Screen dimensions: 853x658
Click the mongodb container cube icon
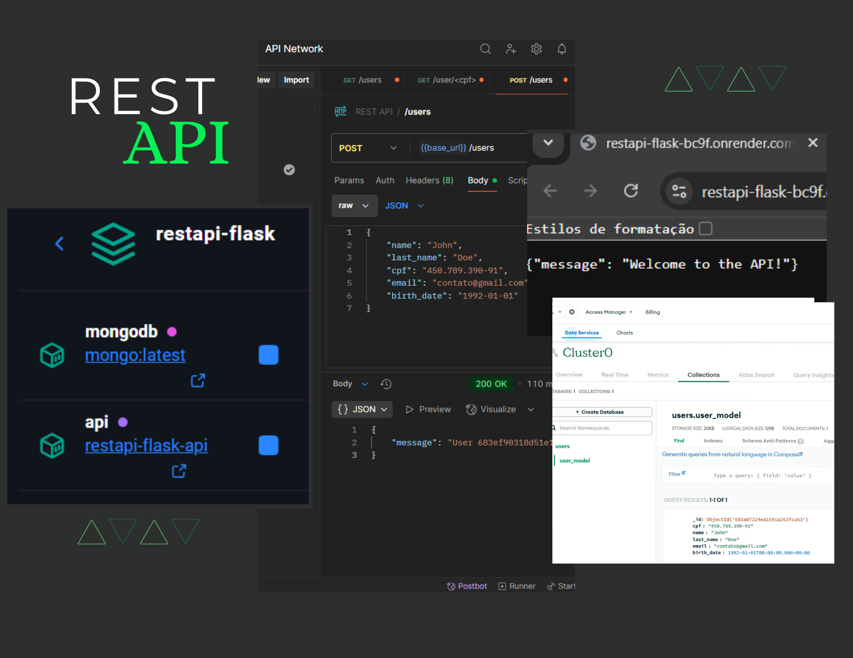pyautogui.click(x=52, y=355)
